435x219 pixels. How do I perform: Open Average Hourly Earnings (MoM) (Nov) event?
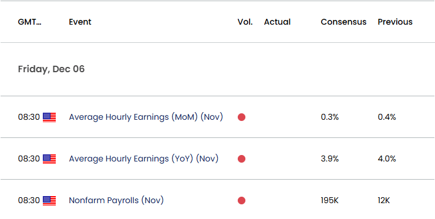[x=146, y=117]
